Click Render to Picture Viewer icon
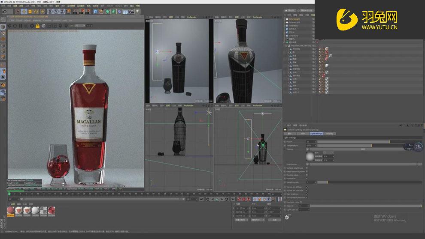 point(82,12)
